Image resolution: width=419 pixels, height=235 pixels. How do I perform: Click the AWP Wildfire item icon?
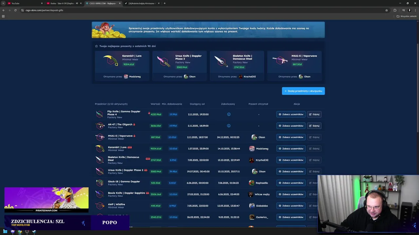[100, 206]
